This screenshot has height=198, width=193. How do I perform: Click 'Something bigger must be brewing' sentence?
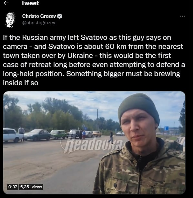coord(123,74)
